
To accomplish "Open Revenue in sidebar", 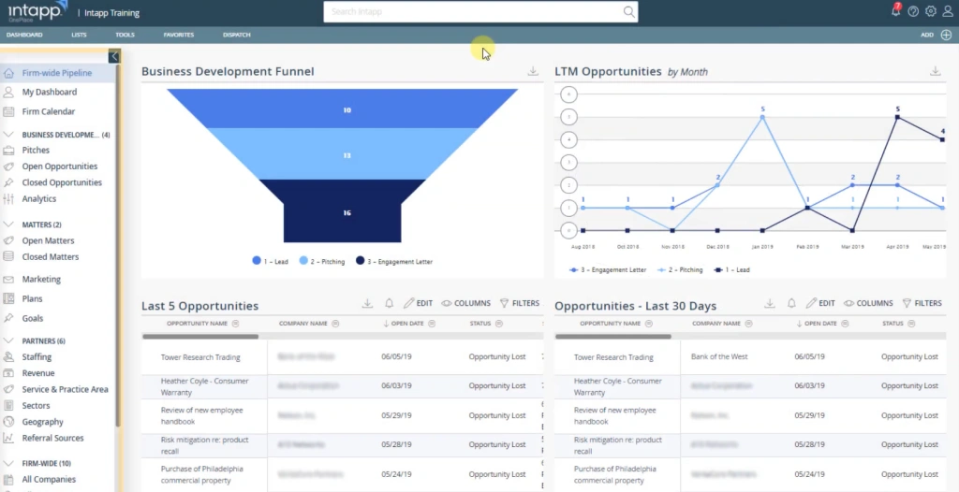I will click(37, 373).
